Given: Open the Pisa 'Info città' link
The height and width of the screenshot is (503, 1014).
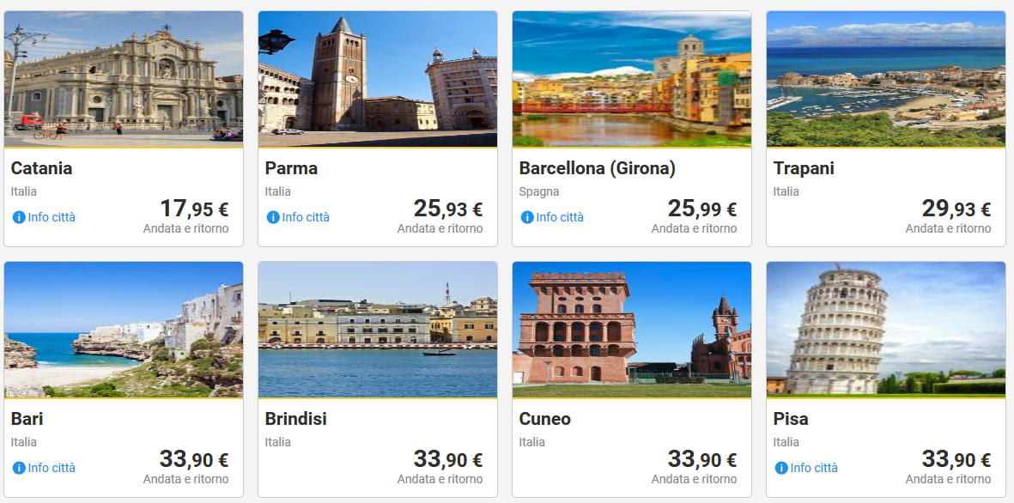Looking at the screenshot, I should [814, 468].
